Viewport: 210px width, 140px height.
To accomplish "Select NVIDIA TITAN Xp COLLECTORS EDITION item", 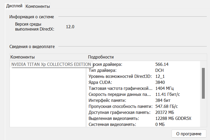I will coord(51,64).
